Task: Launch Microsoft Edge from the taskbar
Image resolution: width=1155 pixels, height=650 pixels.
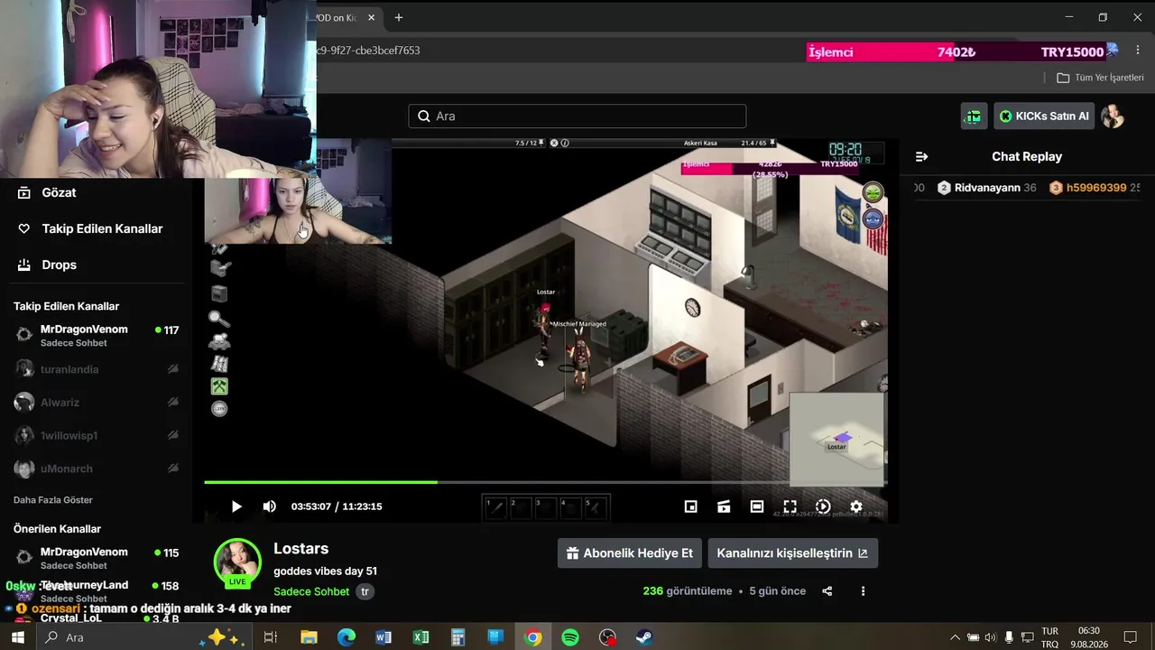Action: tap(346, 637)
